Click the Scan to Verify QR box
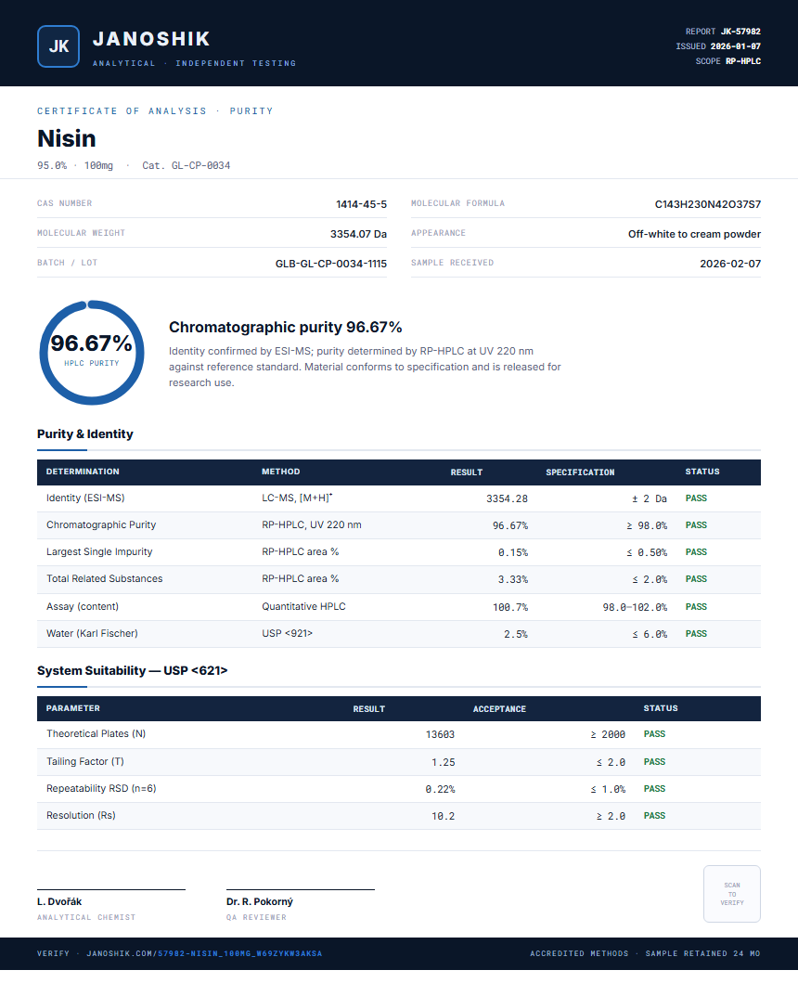This screenshot has height=996, width=798. click(732, 894)
